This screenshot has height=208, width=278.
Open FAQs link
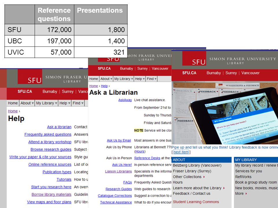[x=127, y=182]
